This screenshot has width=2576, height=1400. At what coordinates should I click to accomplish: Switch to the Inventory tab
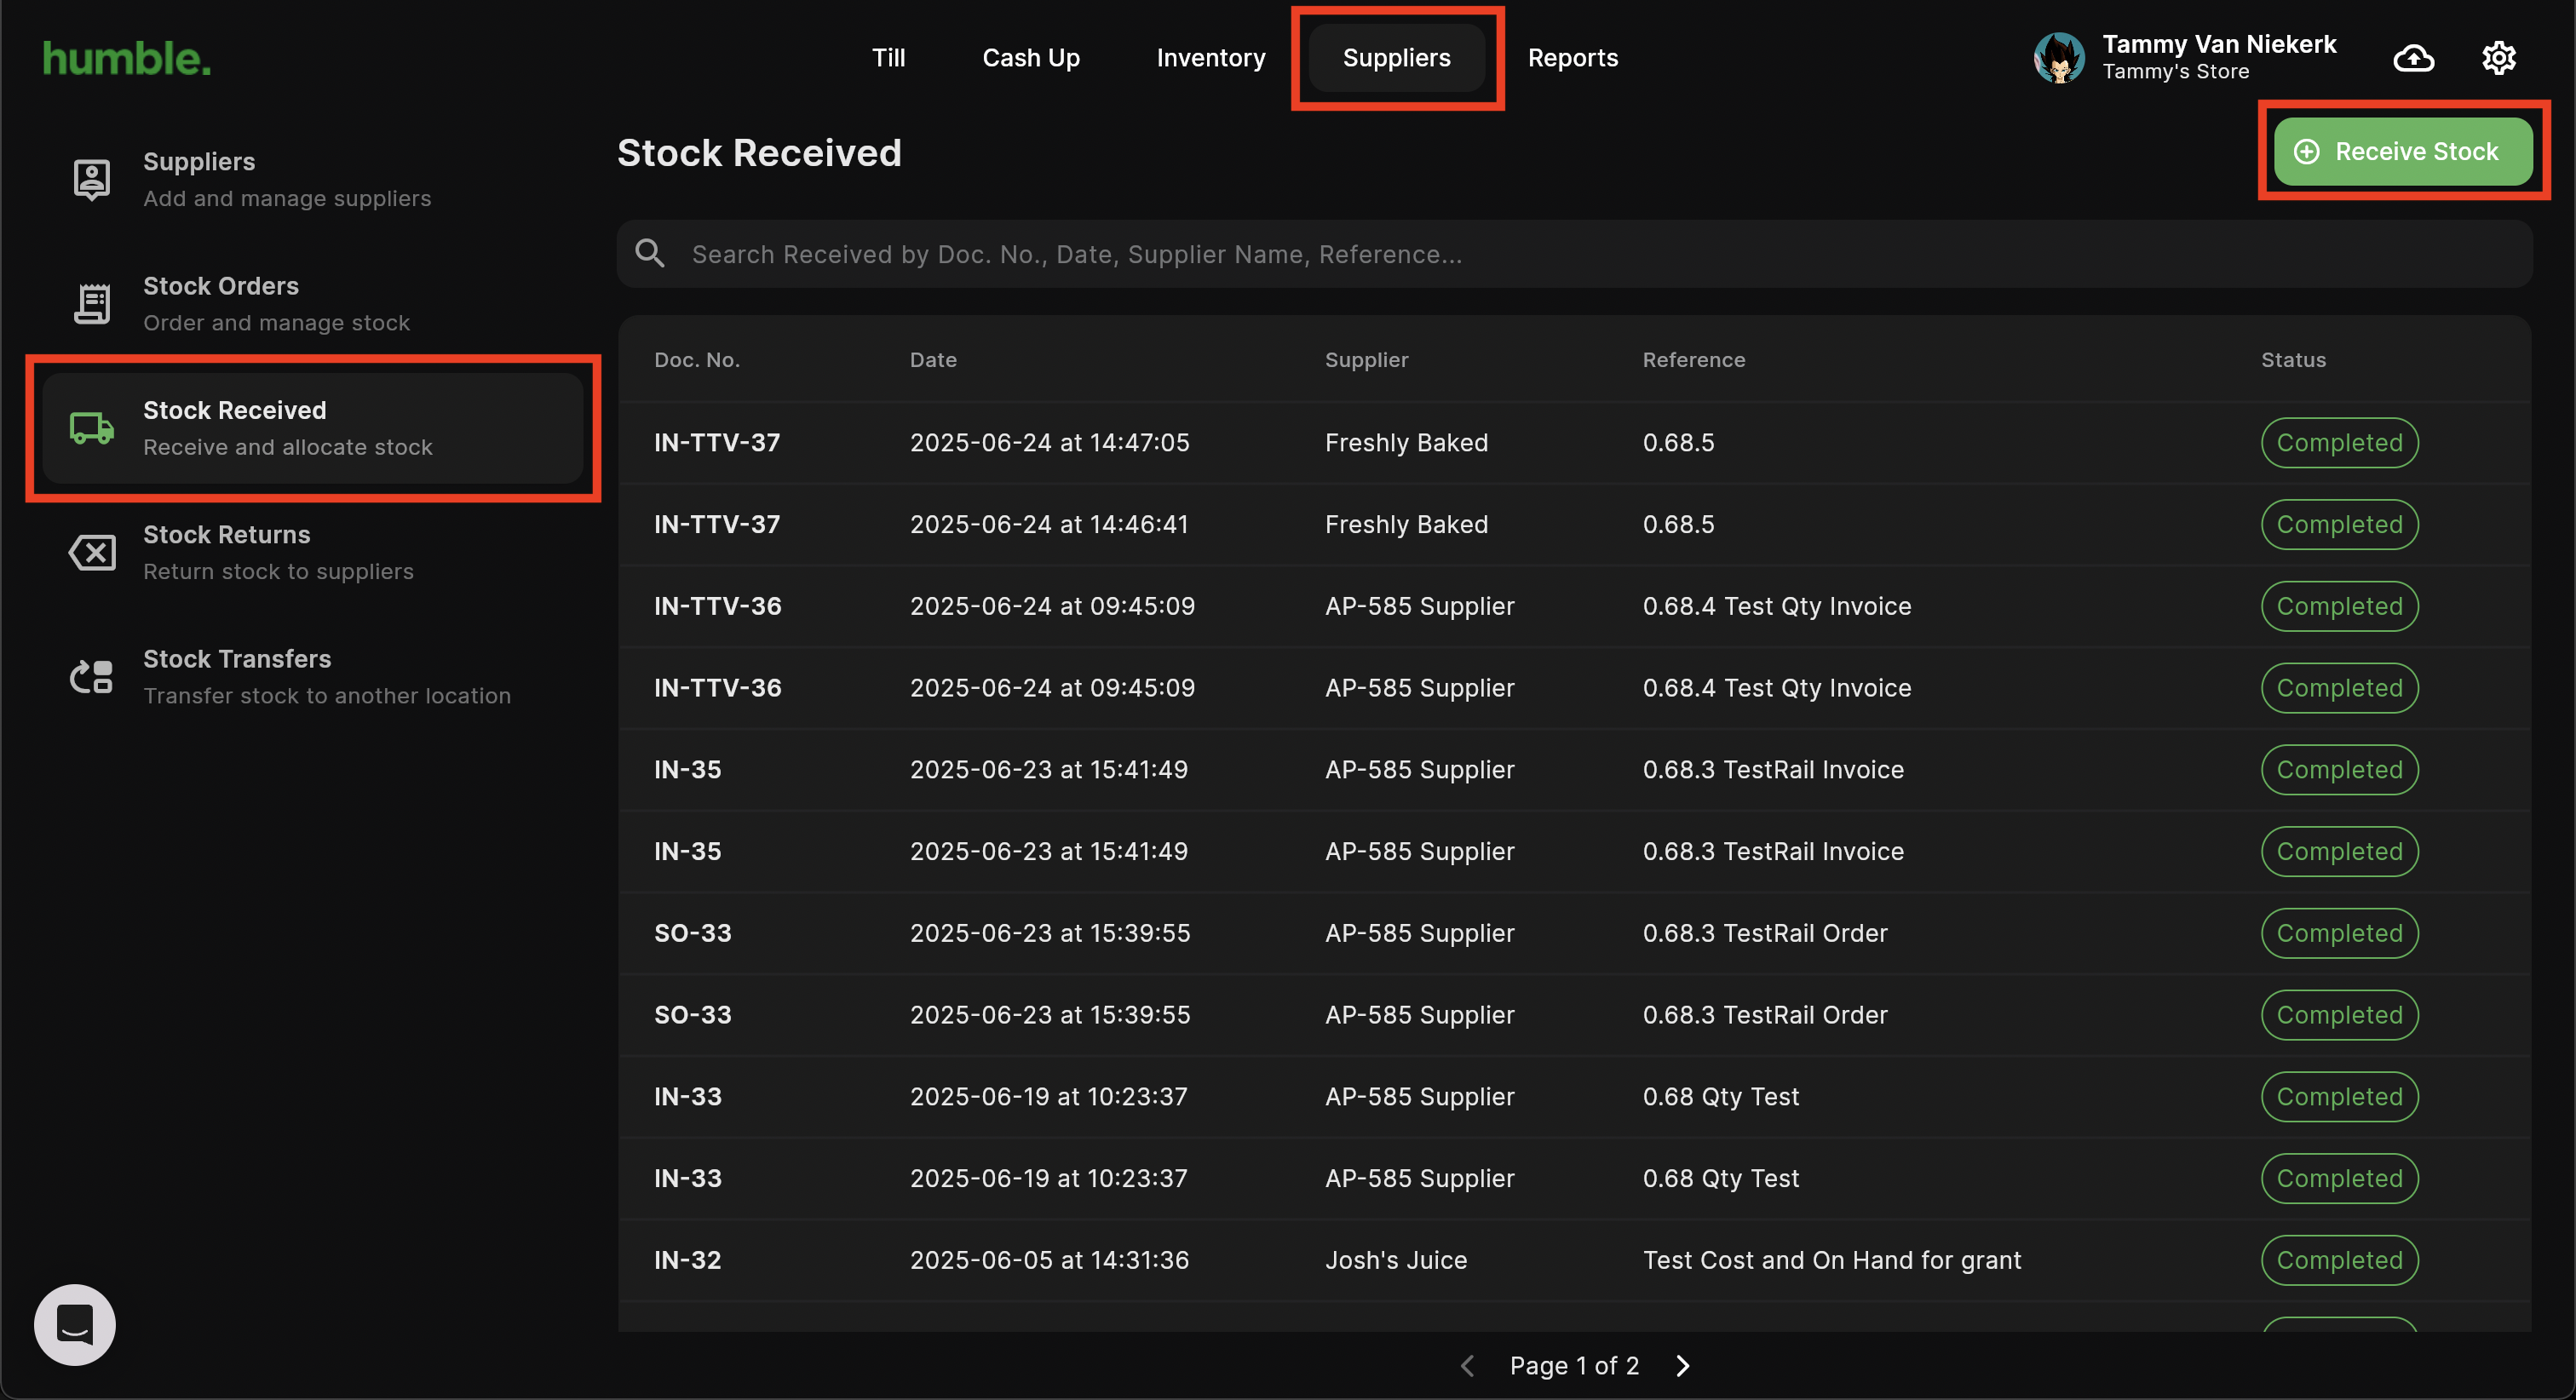1211,58
